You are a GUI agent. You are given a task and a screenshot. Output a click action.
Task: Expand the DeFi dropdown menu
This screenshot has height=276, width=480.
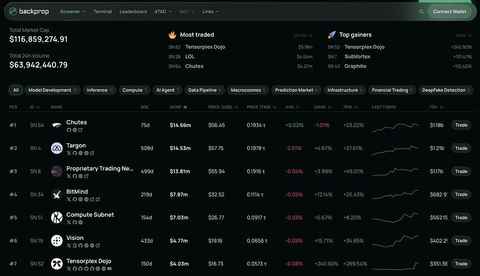click(x=187, y=12)
